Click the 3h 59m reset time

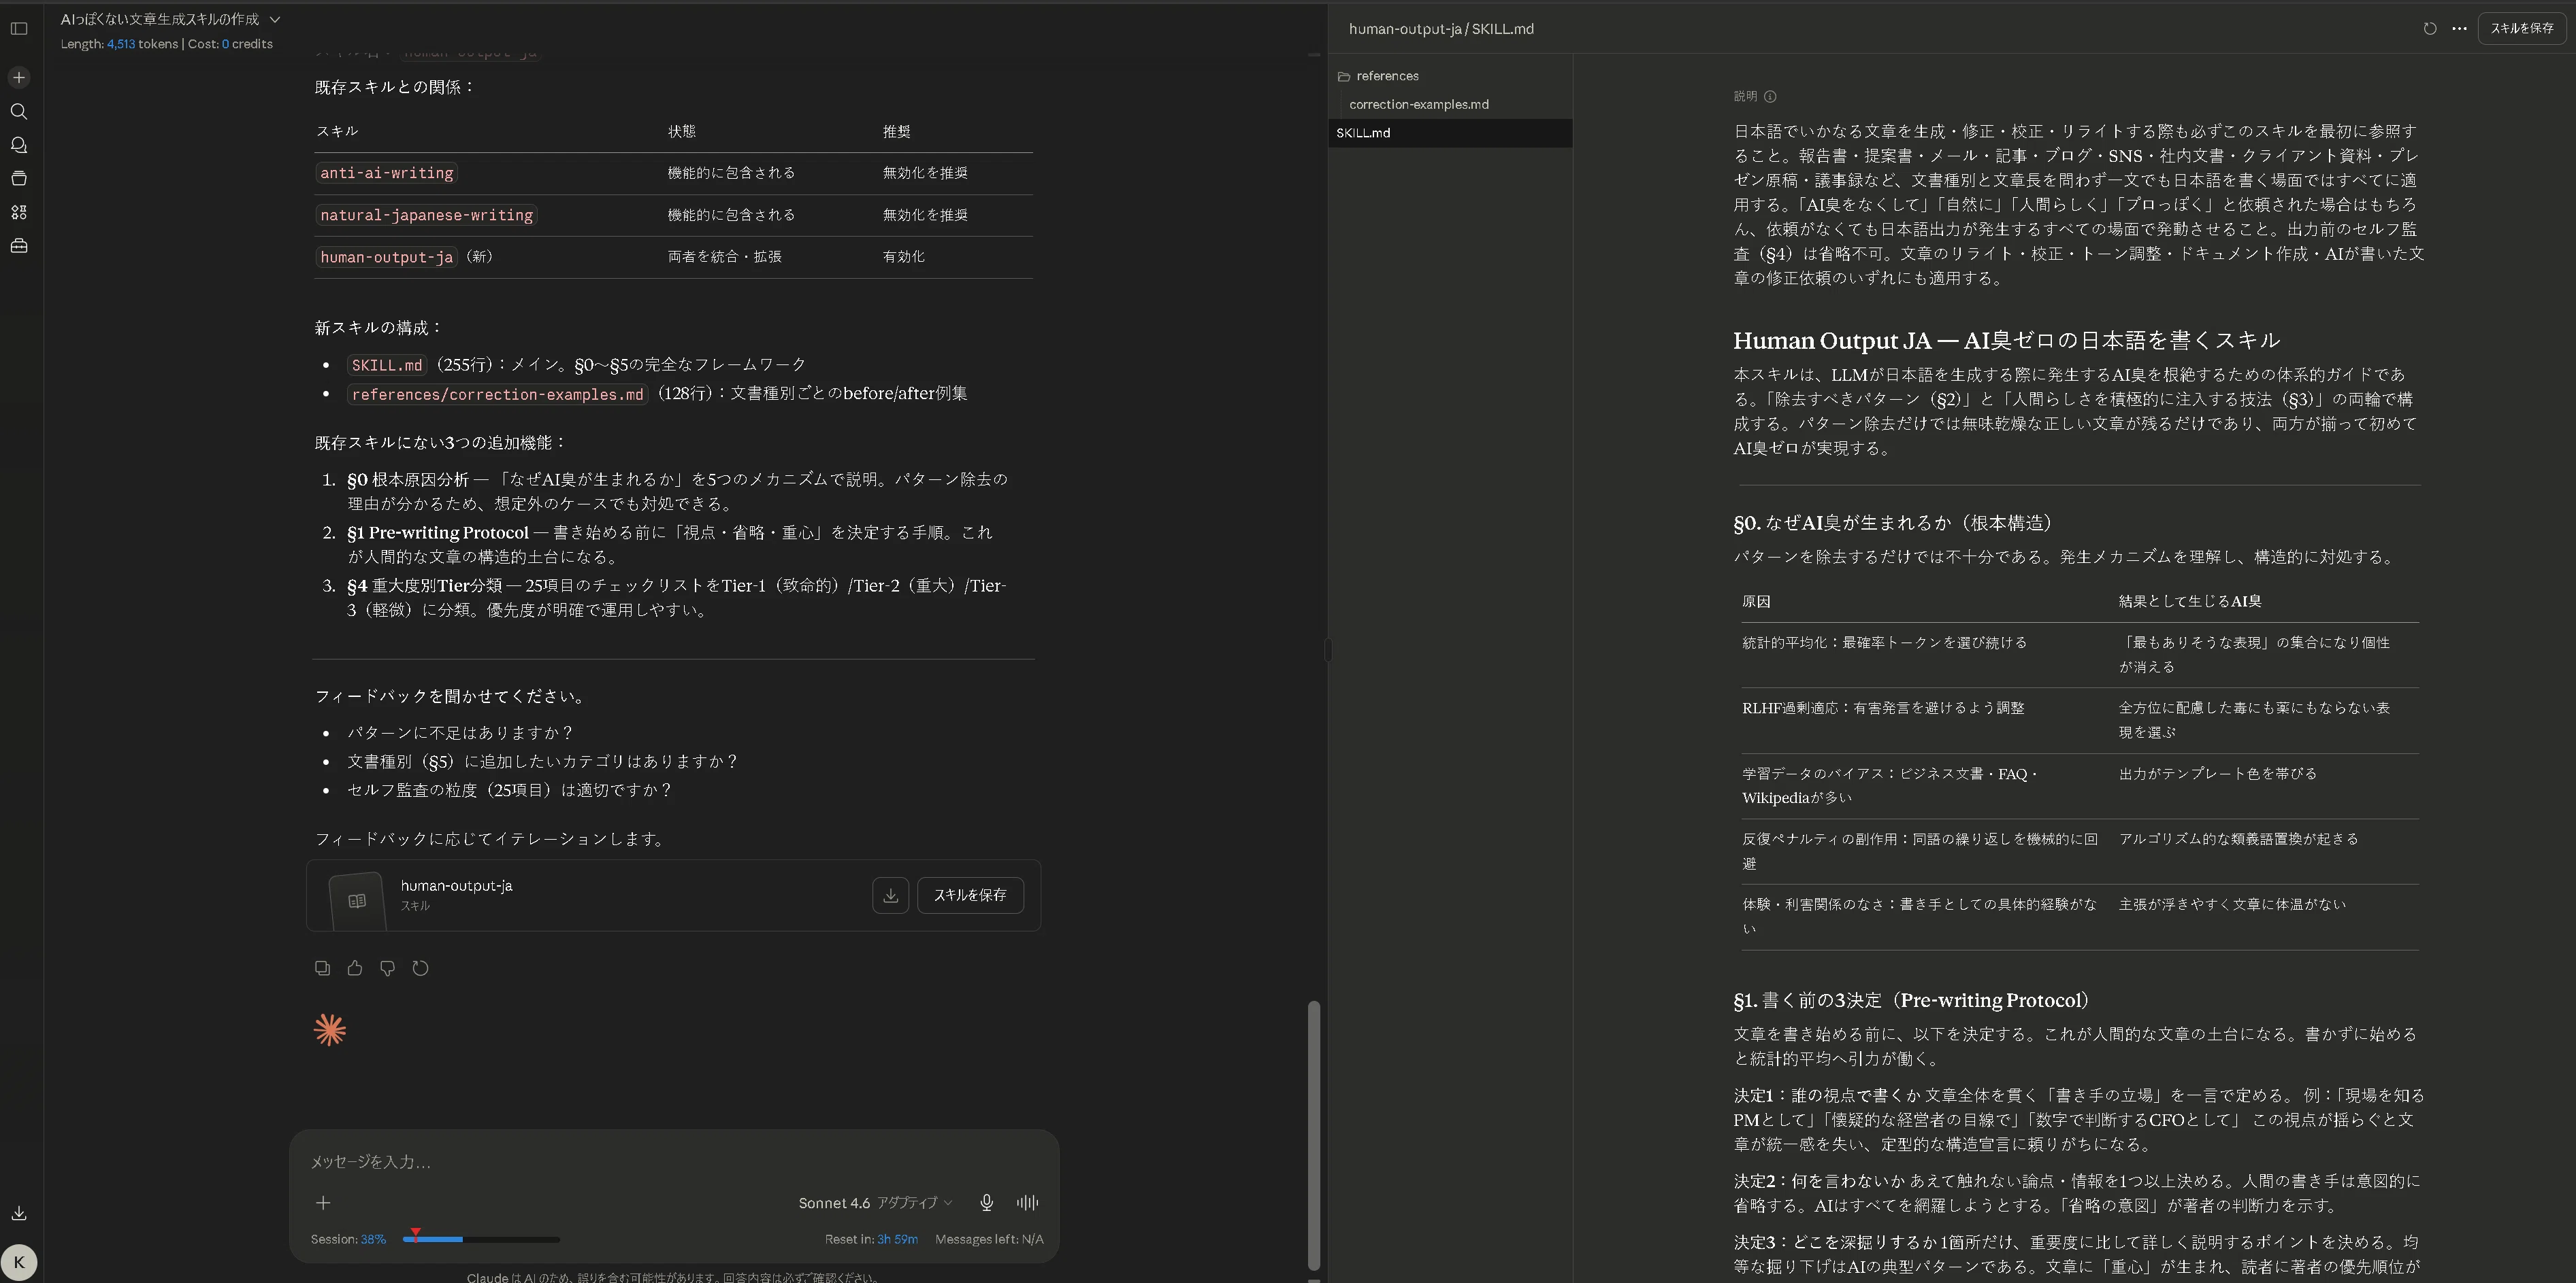click(x=897, y=1239)
